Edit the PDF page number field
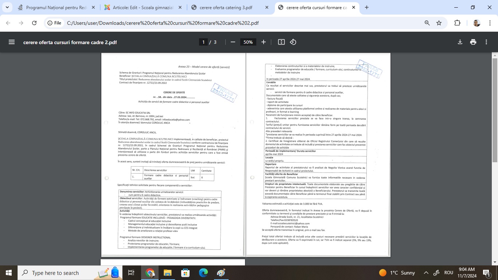Image resolution: width=498 pixels, height=280 pixels. (203, 42)
